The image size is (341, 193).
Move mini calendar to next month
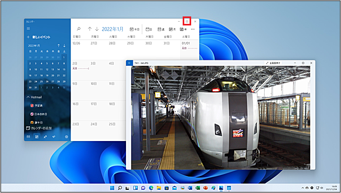(64, 46)
